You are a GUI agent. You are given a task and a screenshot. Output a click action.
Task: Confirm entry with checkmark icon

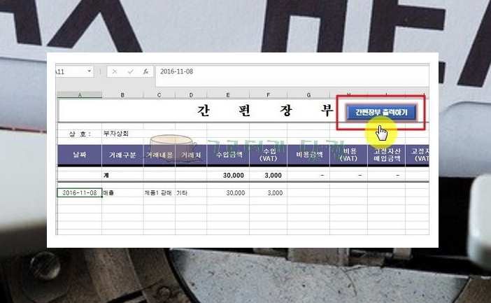coord(130,72)
